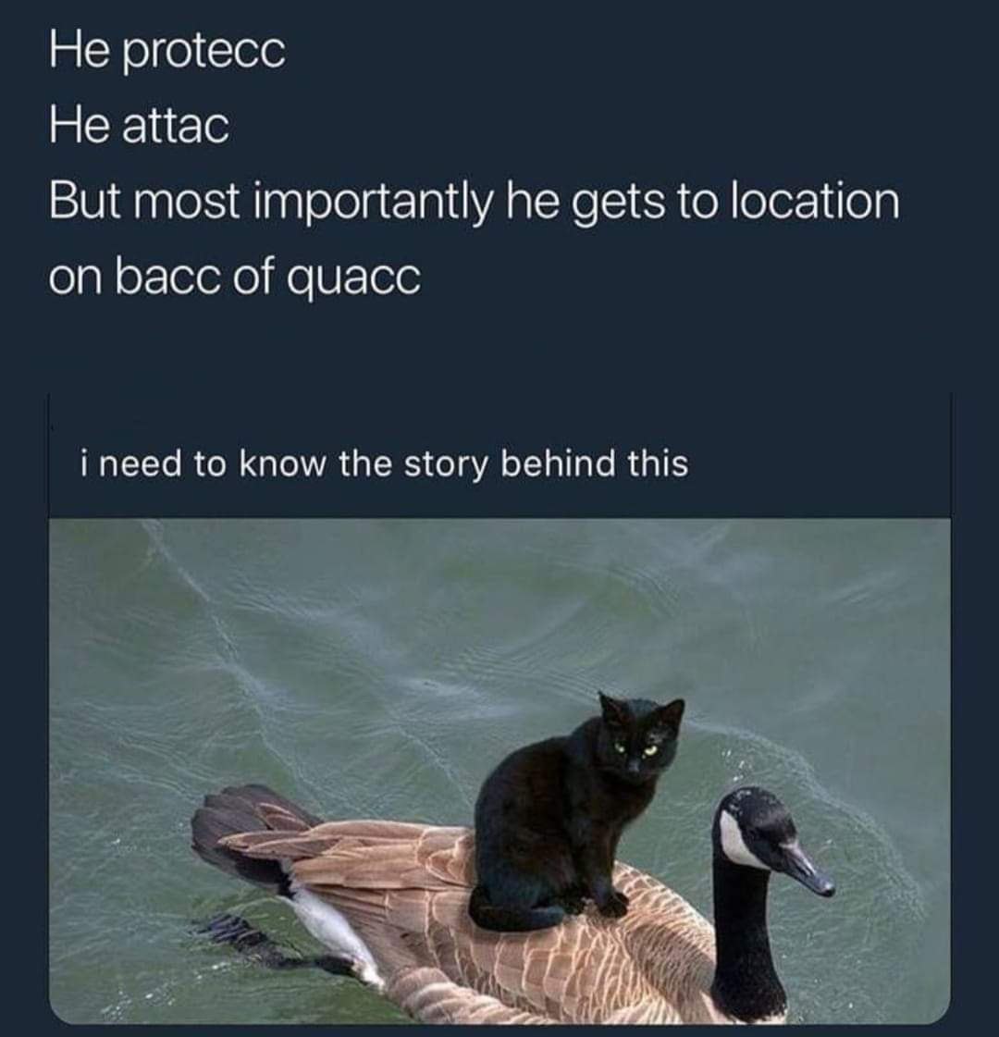Select the 'He attac' text line
The height and width of the screenshot is (1037, 999).
click(139, 125)
